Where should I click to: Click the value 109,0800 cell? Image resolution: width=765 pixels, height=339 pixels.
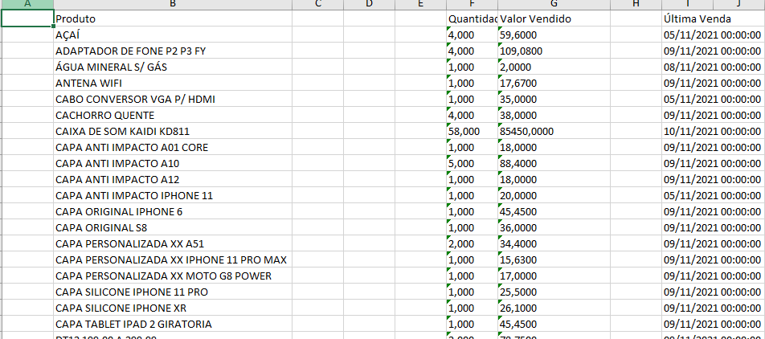[554, 51]
